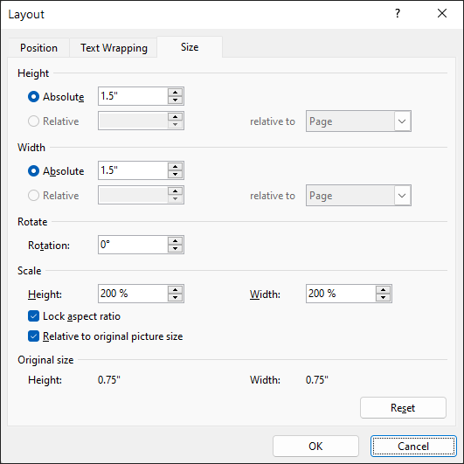
Task: Decrease the absolute Height value with down arrow
Action: (175, 100)
